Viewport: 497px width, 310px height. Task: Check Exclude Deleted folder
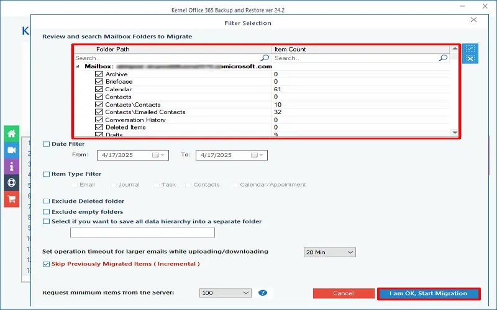coord(46,201)
